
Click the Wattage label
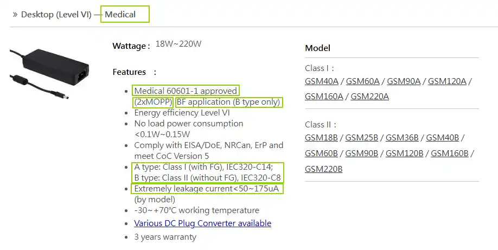point(131,46)
